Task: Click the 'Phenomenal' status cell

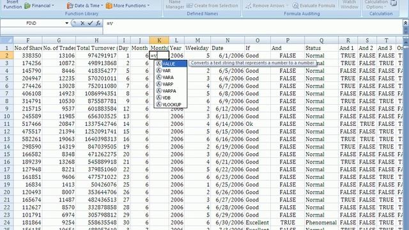Action: [x=321, y=222]
